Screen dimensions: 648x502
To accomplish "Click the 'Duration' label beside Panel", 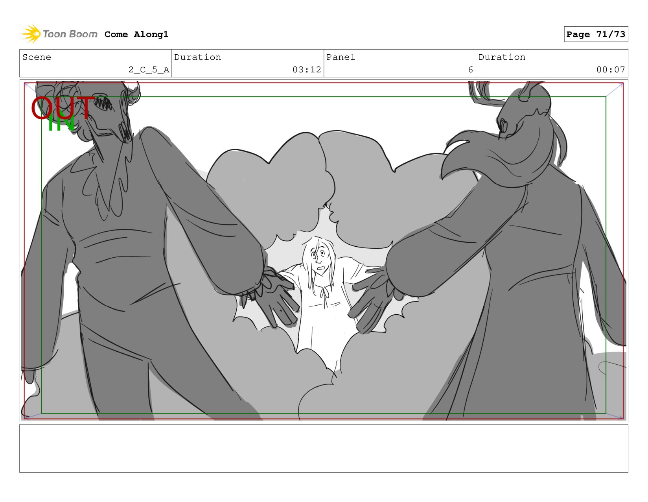I will point(502,57).
